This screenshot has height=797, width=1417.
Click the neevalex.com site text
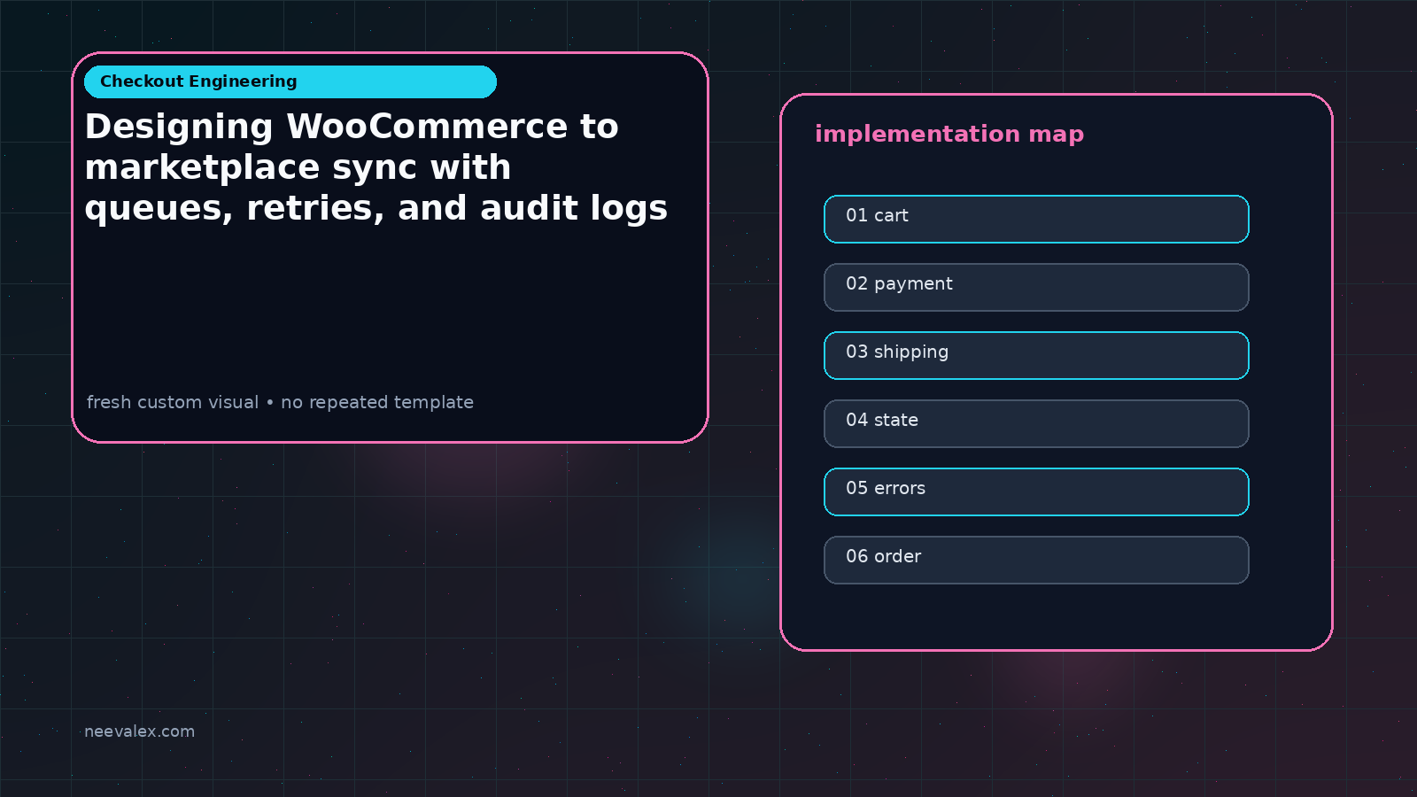[139, 731]
